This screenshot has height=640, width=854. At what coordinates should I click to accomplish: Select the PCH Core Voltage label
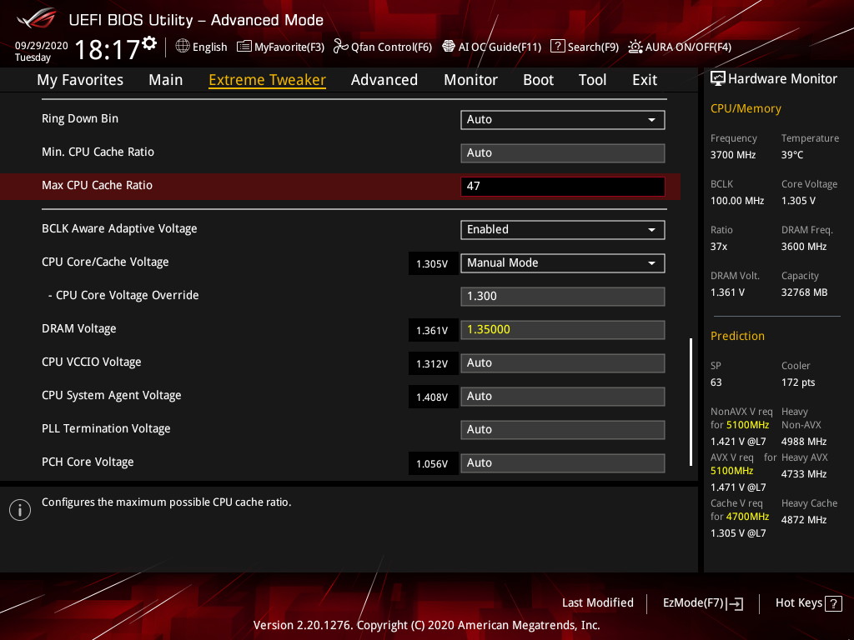coord(88,462)
